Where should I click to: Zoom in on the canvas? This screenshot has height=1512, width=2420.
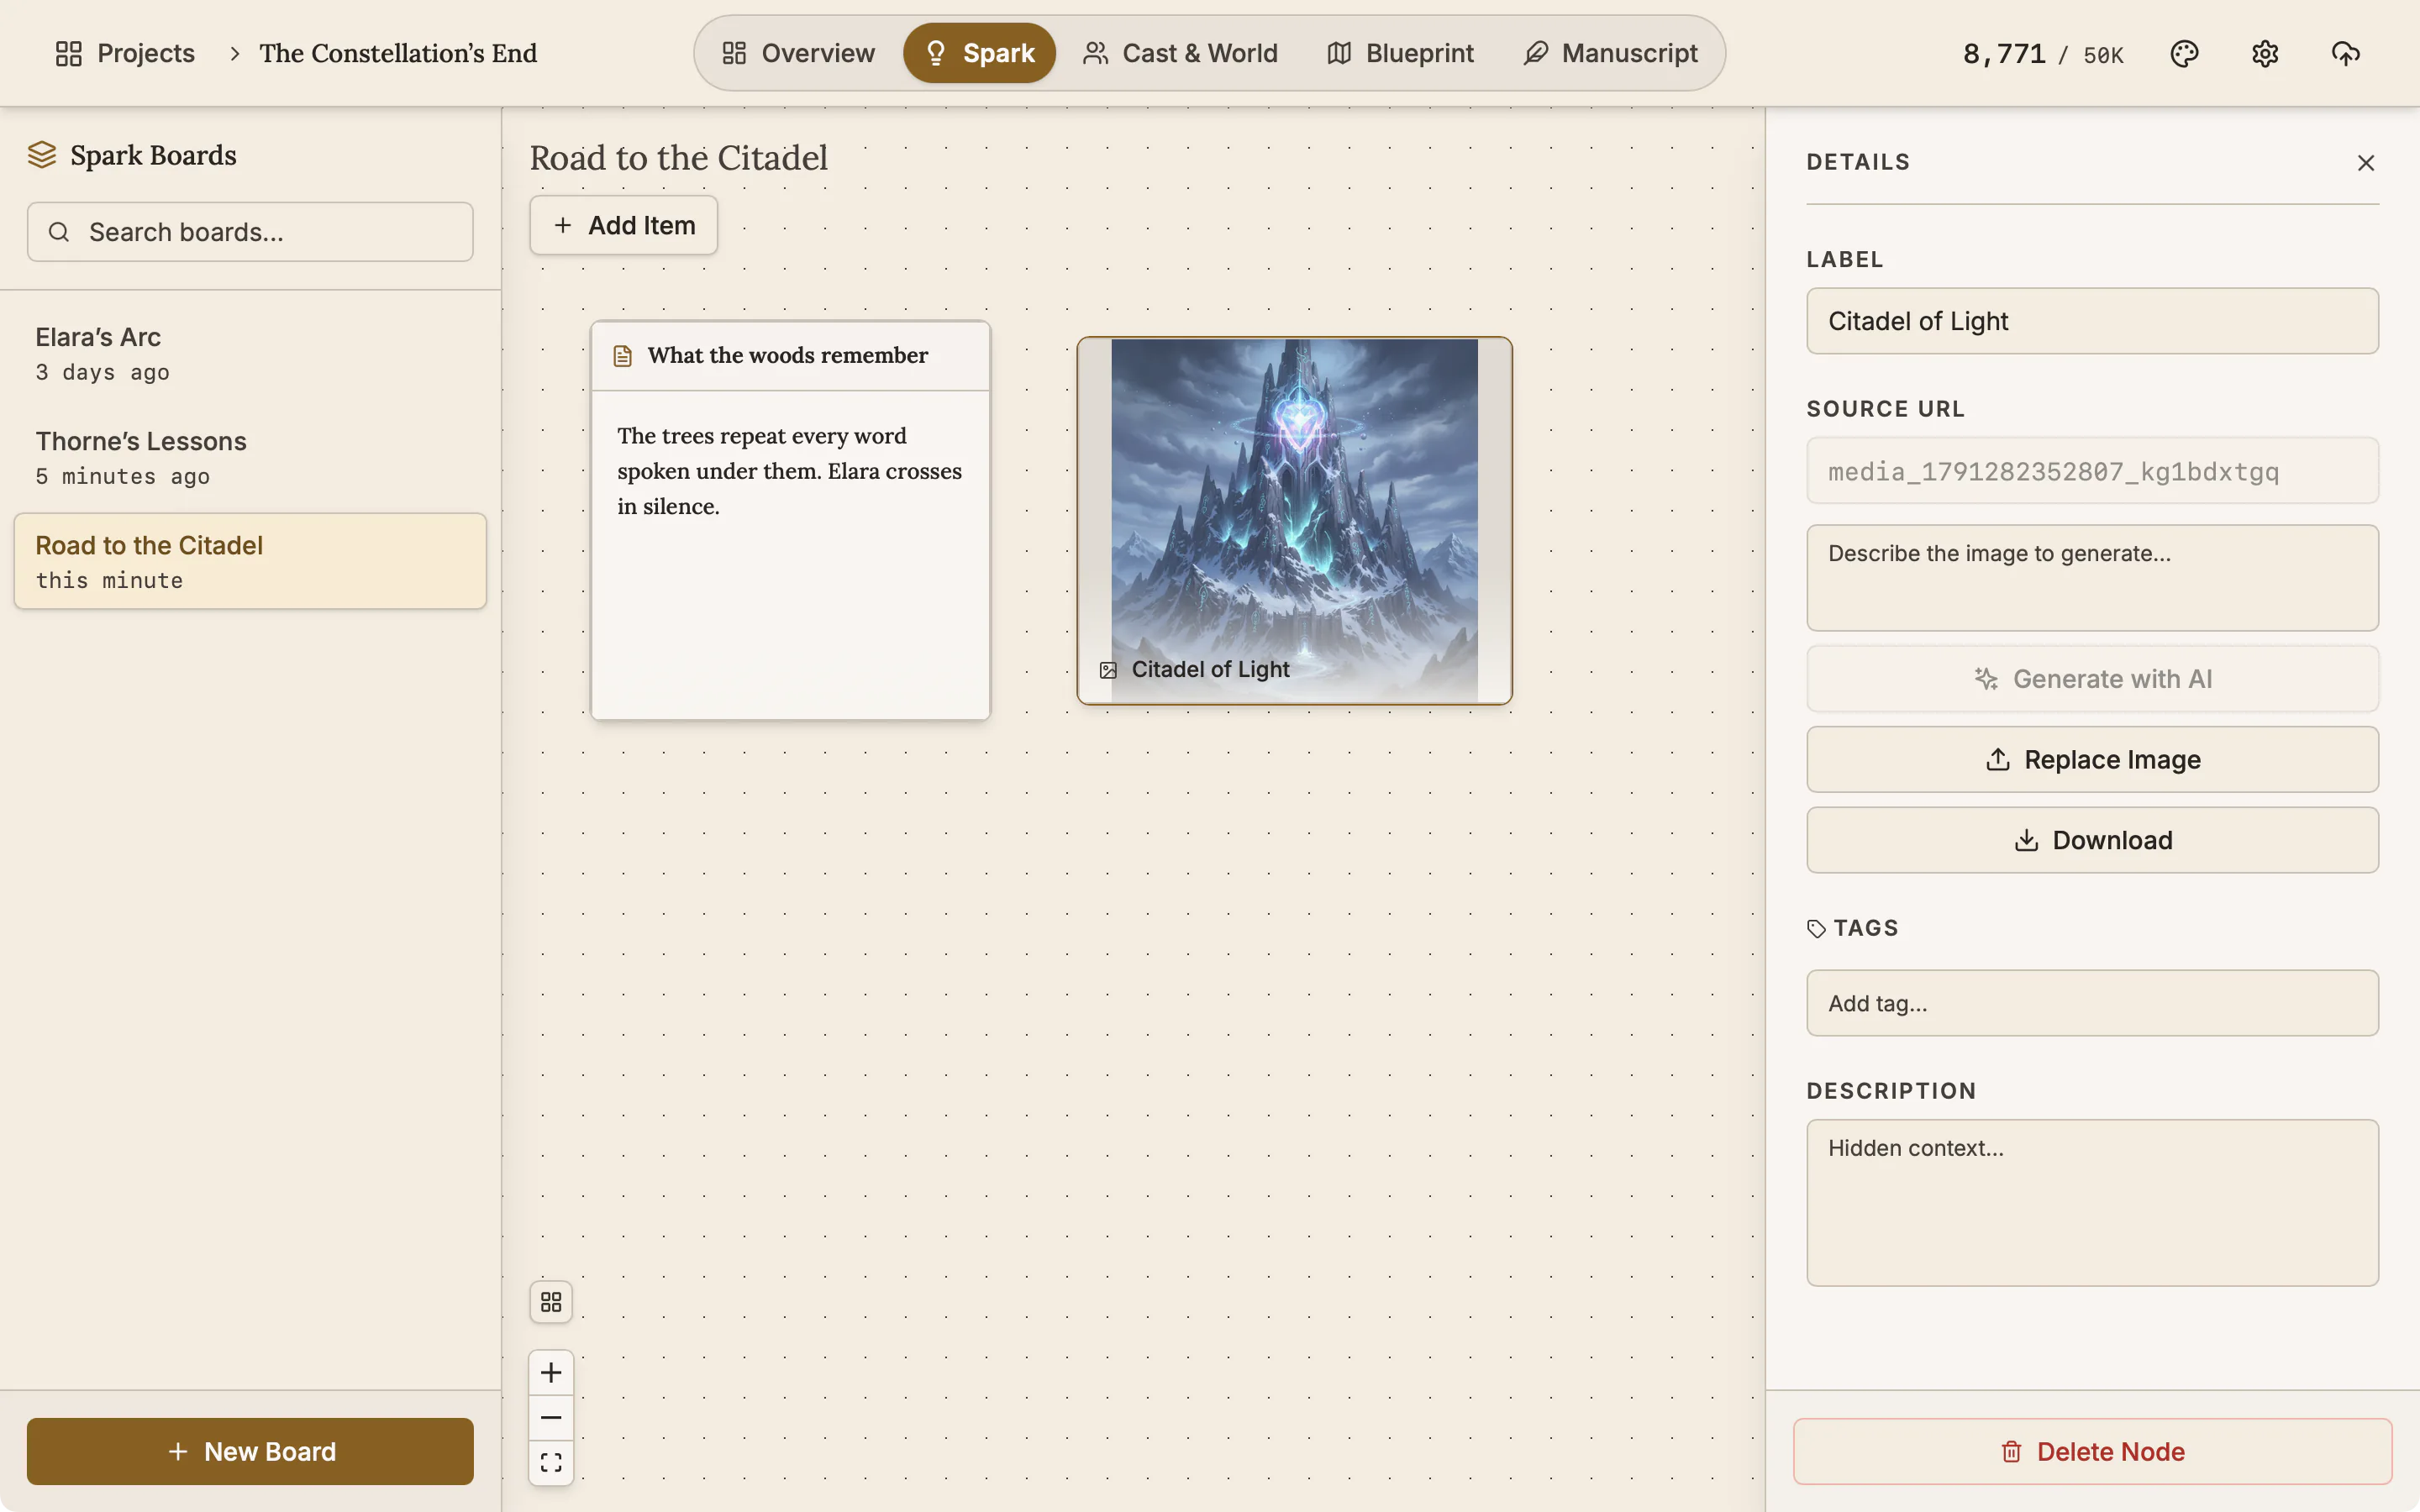click(551, 1372)
